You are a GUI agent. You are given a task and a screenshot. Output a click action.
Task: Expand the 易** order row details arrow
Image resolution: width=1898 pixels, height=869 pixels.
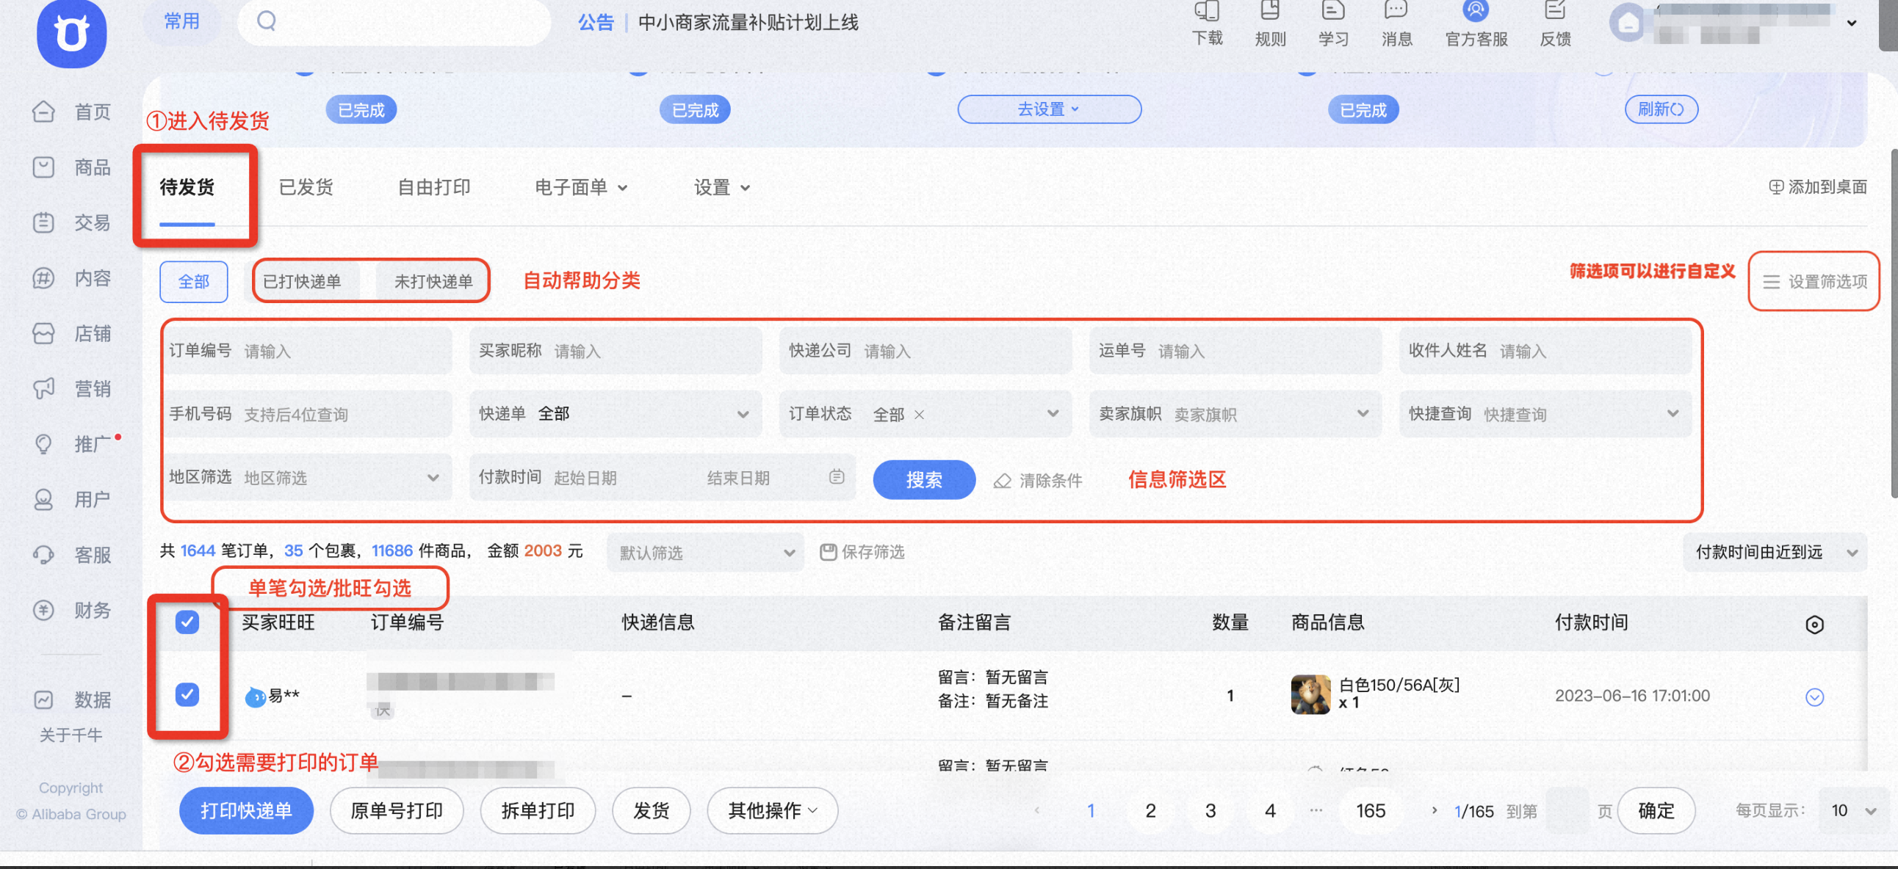pyautogui.click(x=1814, y=697)
